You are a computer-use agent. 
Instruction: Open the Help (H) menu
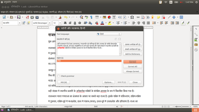[x=78, y=12]
